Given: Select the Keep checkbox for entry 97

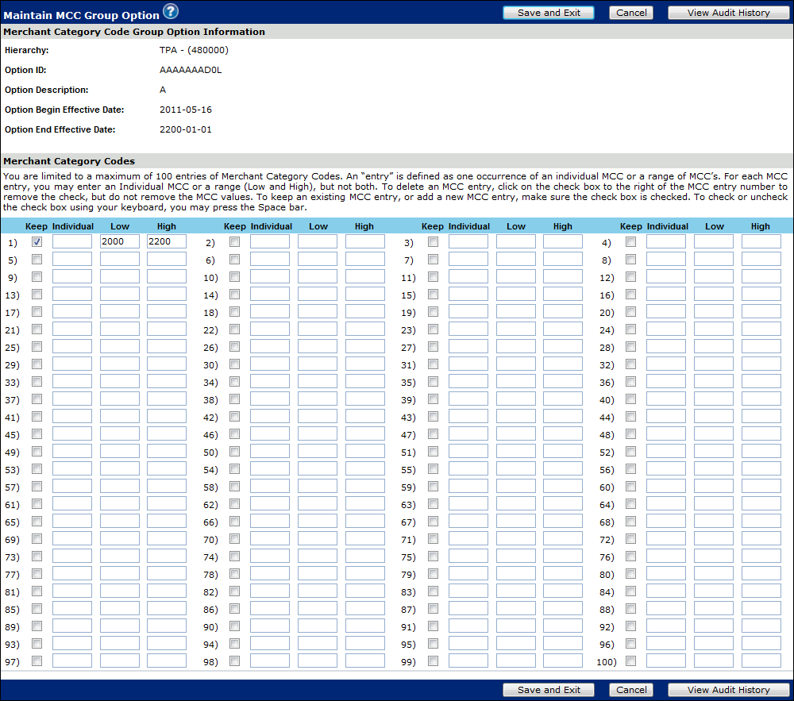Looking at the screenshot, I should [37, 661].
